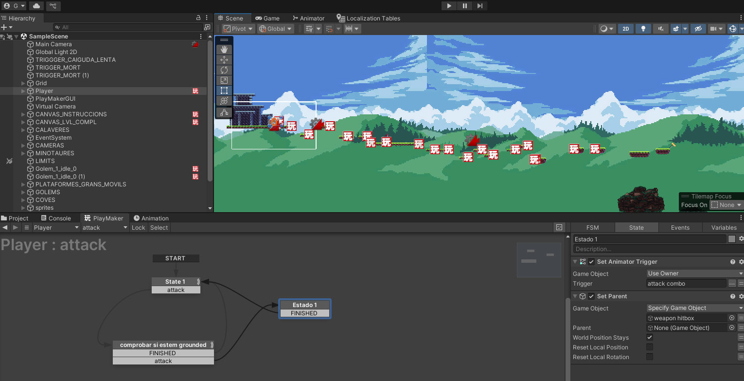This screenshot has height=381, width=744.
Task: Click the cloud services icon
Action: 36,6
